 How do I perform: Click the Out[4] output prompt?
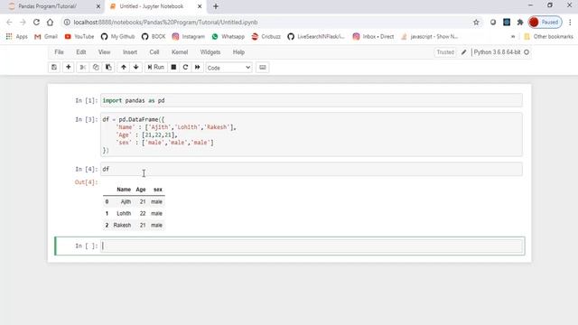[86, 182]
